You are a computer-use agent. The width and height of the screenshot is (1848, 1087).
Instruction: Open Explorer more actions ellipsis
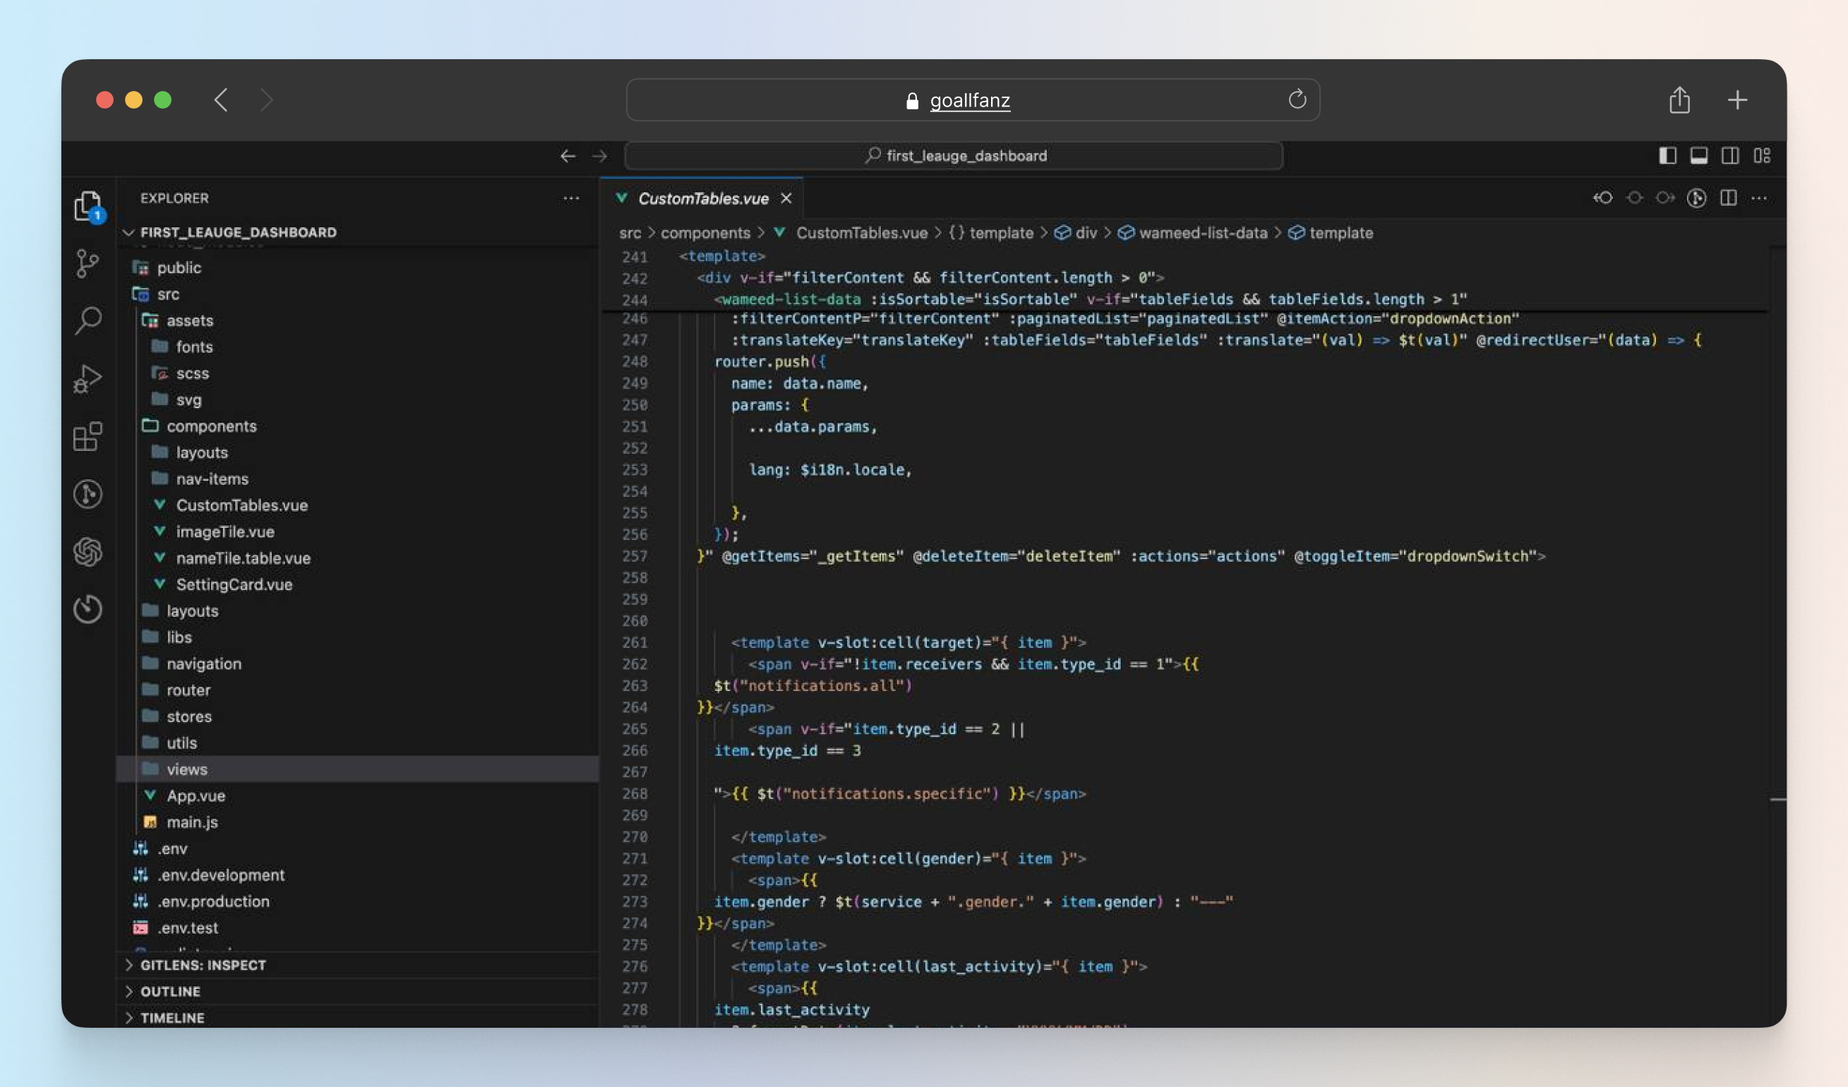(571, 198)
